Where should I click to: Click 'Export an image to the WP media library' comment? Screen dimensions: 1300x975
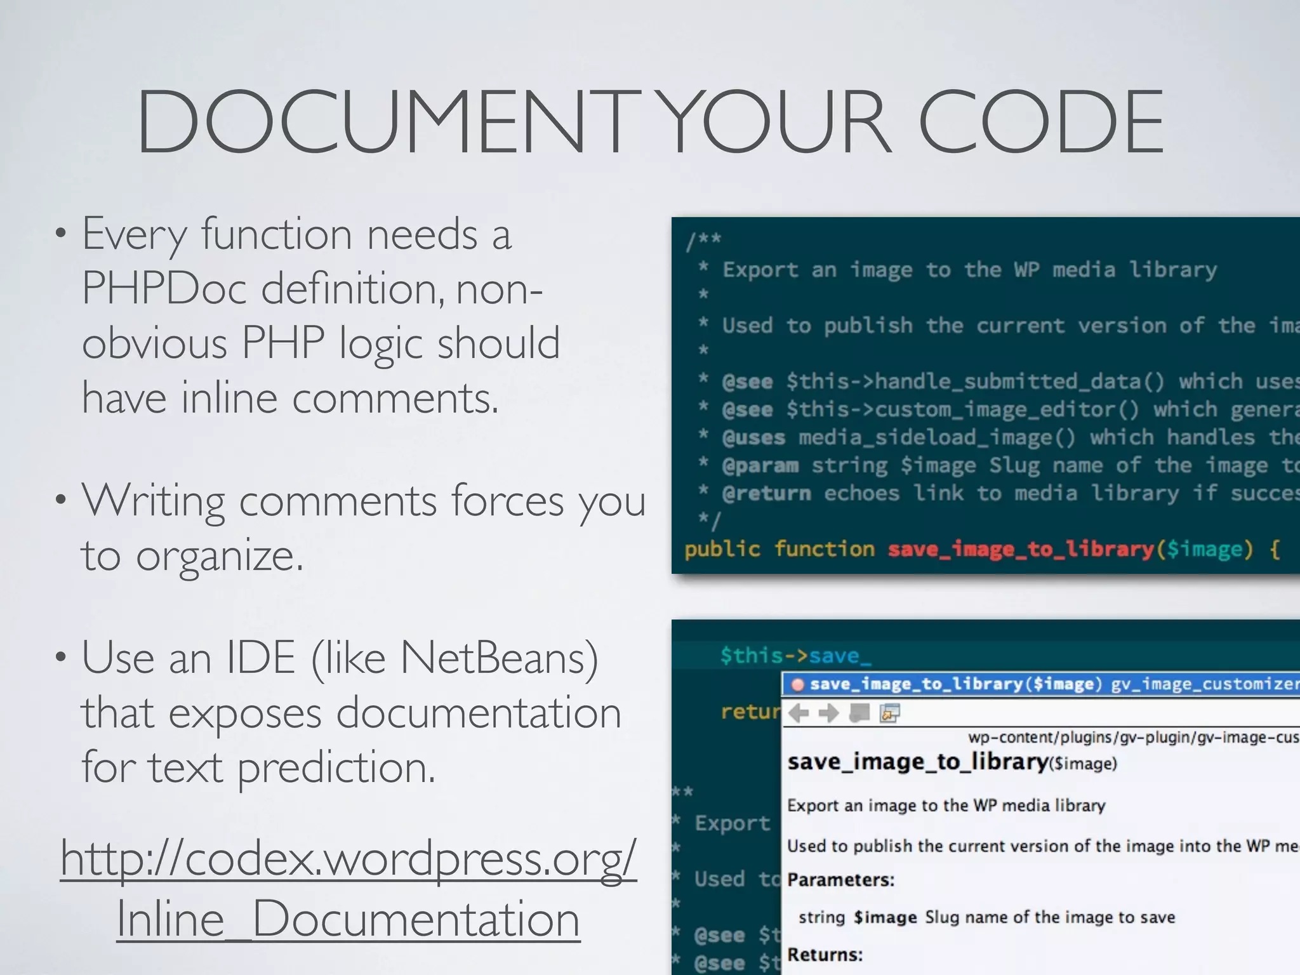[957, 270]
